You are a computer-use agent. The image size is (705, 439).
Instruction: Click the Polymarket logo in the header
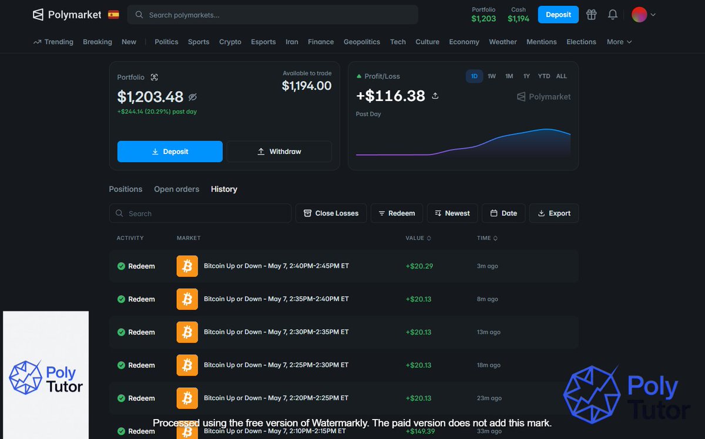click(67, 15)
